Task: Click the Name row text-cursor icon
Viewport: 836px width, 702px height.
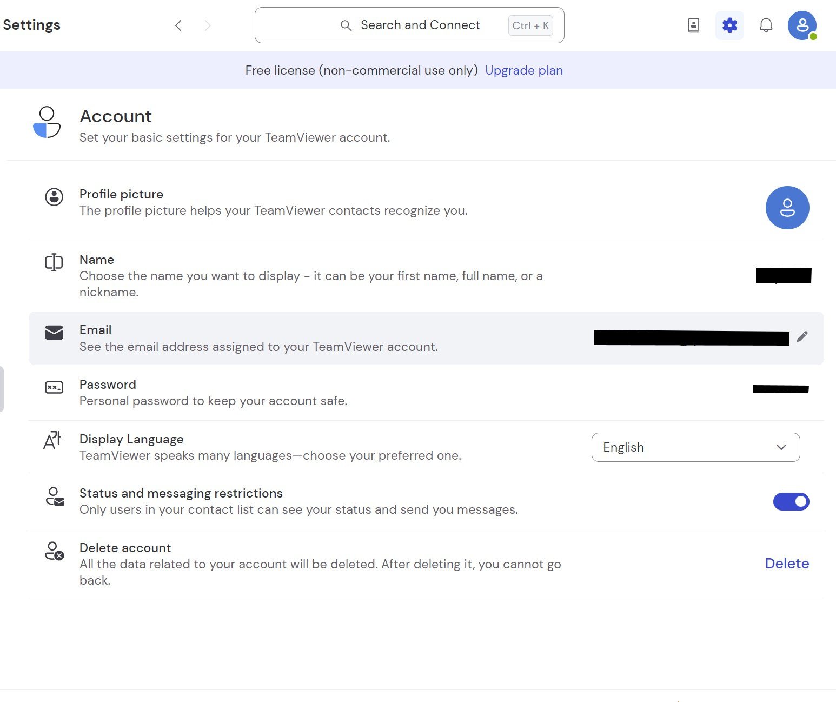Action: point(54,262)
